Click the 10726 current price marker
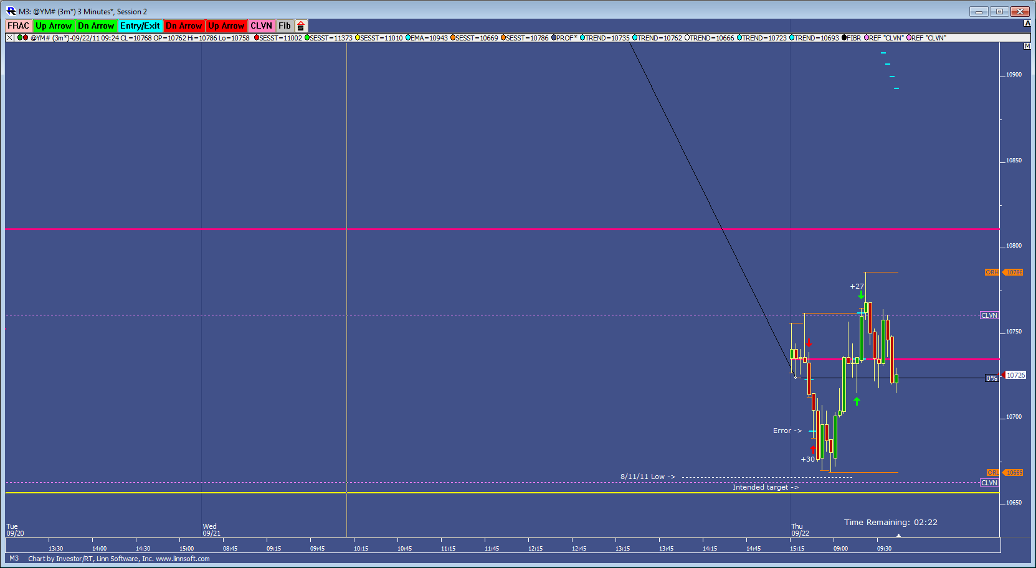The image size is (1036, 568). (x=1015, y=375)
